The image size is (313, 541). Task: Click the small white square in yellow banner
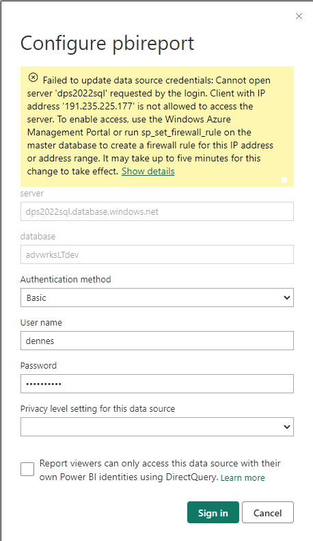tap(284, 180)
